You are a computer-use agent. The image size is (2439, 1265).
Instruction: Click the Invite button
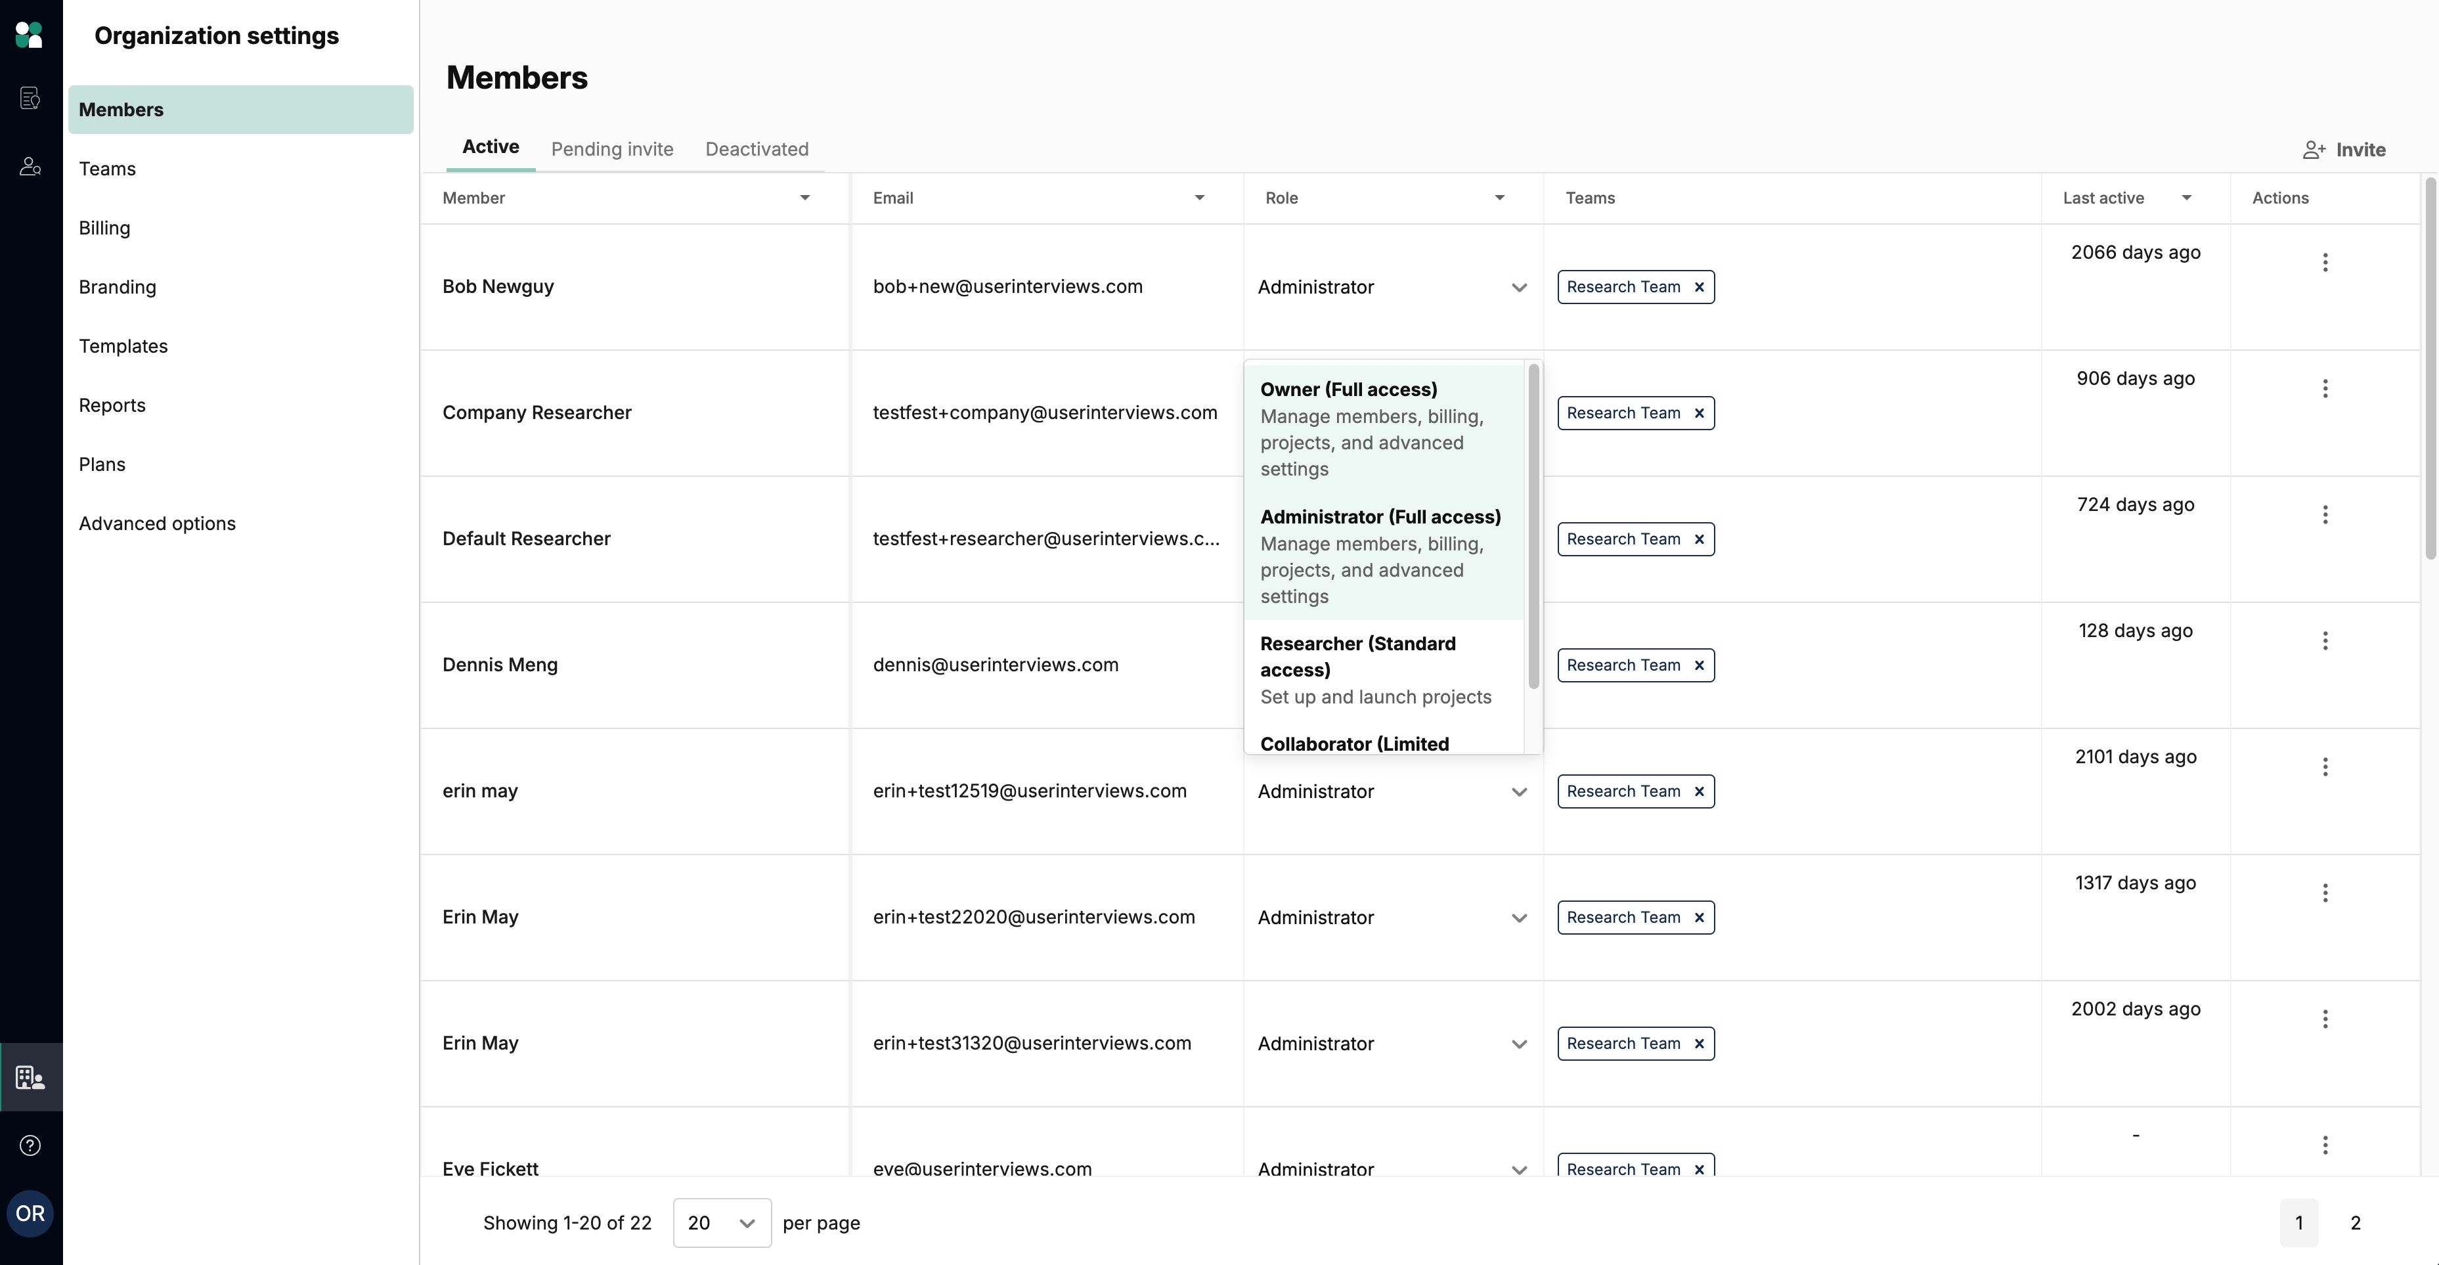click(x=2344, y=150)
